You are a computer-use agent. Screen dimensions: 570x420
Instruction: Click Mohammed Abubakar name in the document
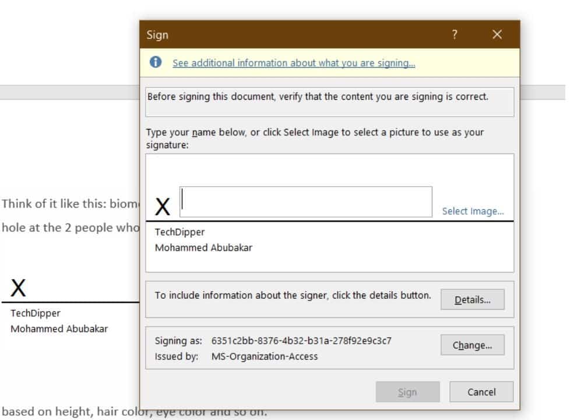pyautogui.click(x=59, y=328)
